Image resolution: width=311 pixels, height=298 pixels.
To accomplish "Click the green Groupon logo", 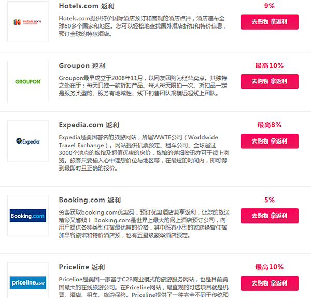I will tap(28, 81).
